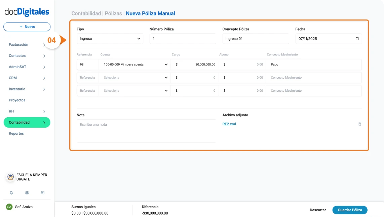Image resolution: width=384 pixels, height=217 pixels.
Task: Delete attachment RE2.xml with trash icon
Action: click(x=359, y=124)
